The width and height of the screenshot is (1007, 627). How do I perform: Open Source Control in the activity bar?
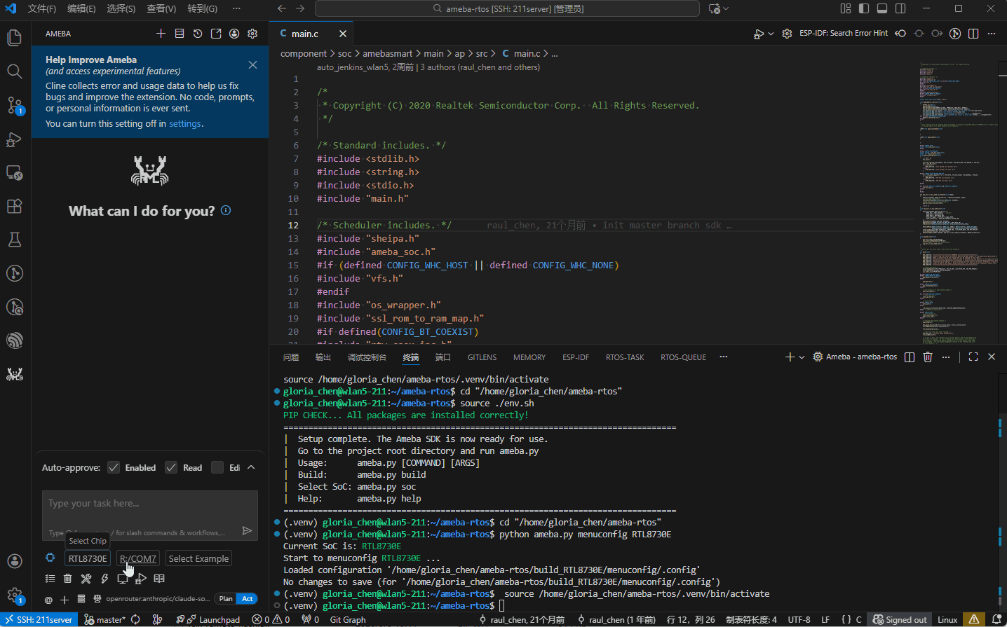(15, 105)
